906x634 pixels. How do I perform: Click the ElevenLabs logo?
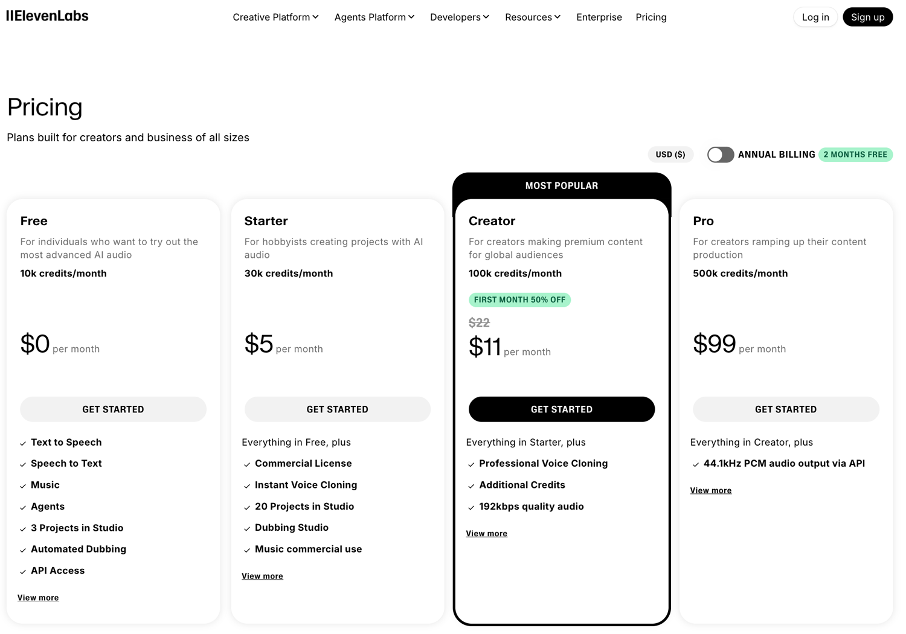coord(47,16)
